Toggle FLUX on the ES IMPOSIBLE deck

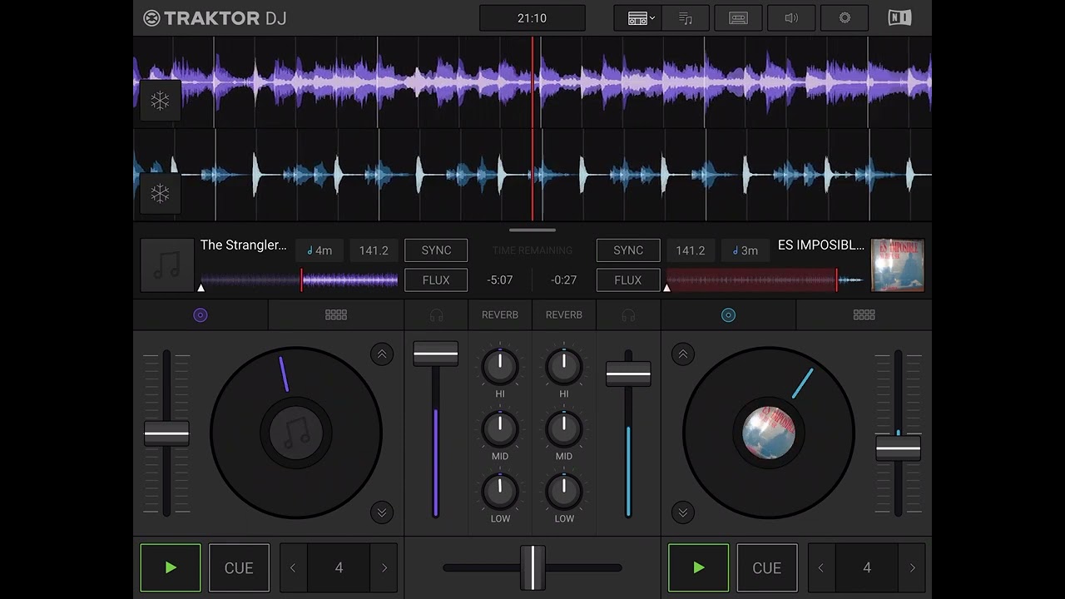[x=628, y=280]
